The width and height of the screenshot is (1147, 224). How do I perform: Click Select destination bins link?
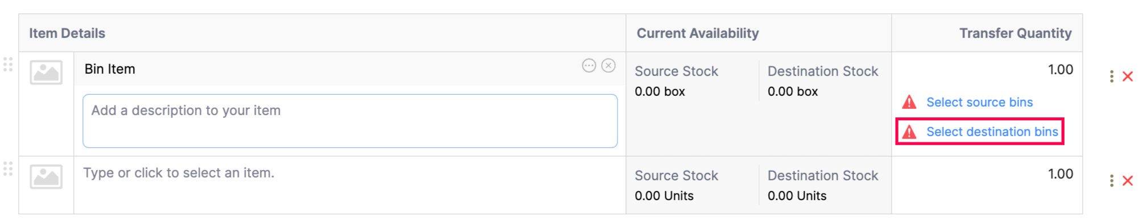pyautogui.click(x=992, y=132)
